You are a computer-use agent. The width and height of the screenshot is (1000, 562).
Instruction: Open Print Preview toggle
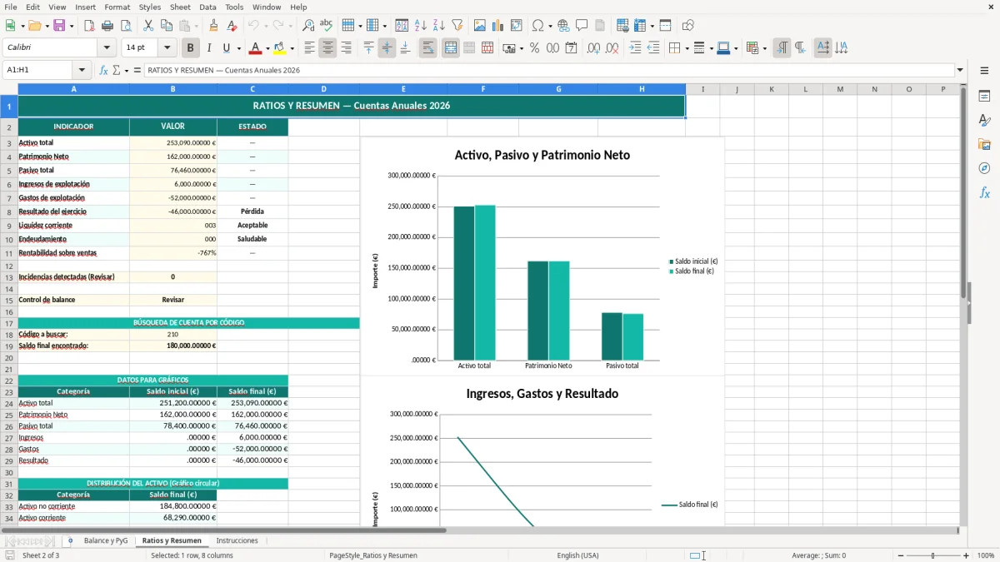pyautogui.click(x=126, y=26)
